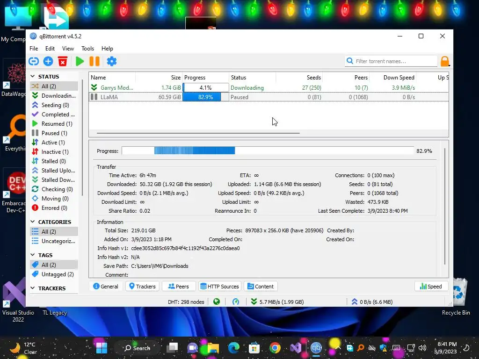Click the upload speed 0 B/s status
Image resolution: width=479 pixels, height=359 pixels.
[x=372, y=302]
